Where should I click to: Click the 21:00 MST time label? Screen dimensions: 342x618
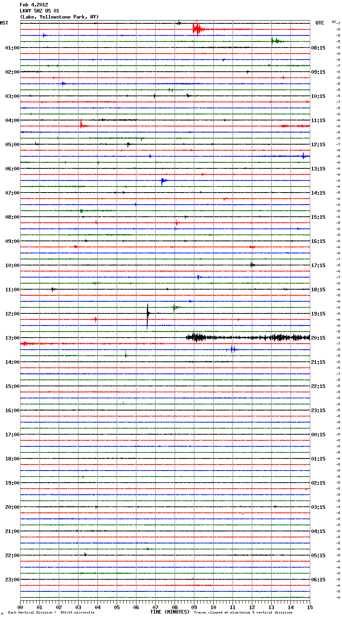(12, 531)
